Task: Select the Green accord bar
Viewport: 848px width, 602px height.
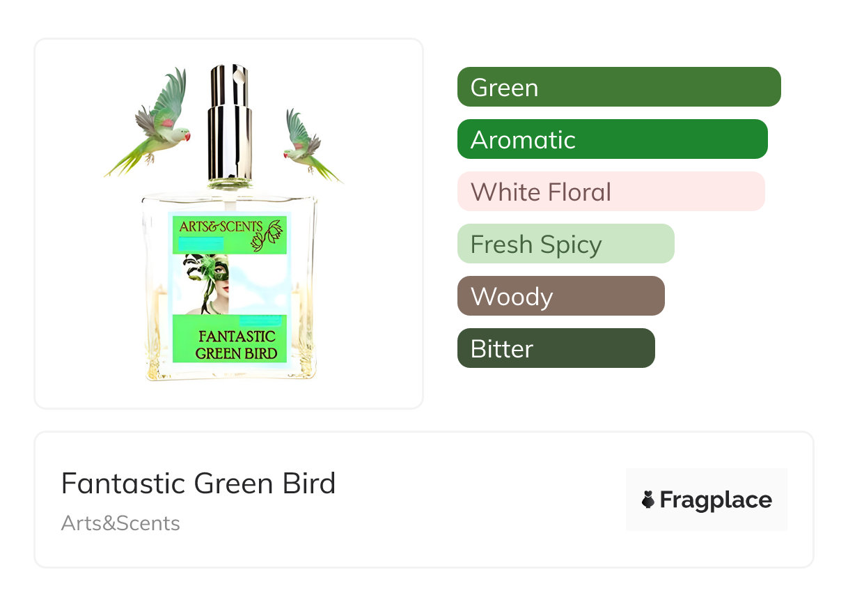Action: [618, 87]
